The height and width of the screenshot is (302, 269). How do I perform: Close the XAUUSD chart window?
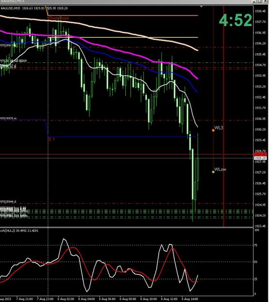point(265,1)
